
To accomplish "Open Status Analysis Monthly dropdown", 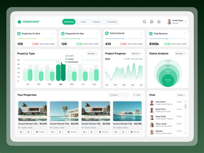I will pyautogui.click(x=180, y=53).
